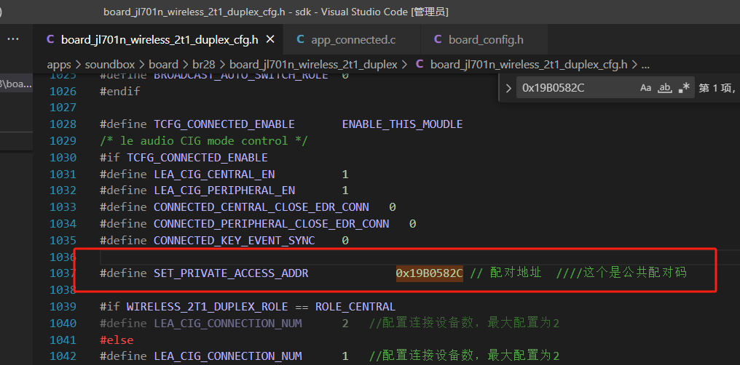740x365 pixels.
Task: Click the C file icon on app_connected.c tab
Action: coord(299,40)
